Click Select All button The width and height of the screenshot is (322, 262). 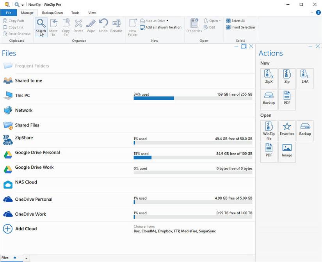pos(236,21)
